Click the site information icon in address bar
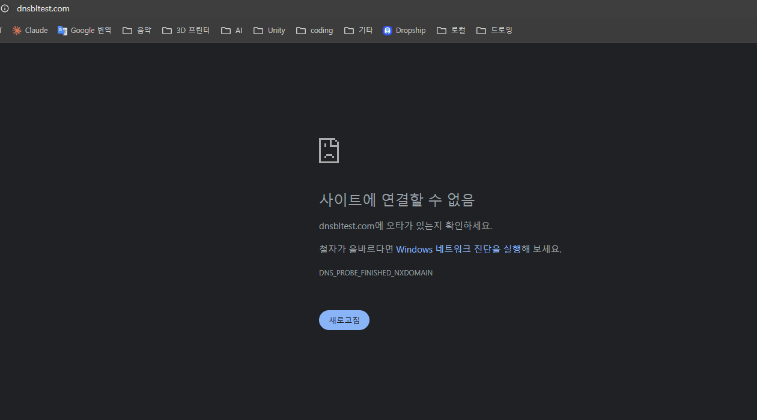This screenshot has width=757, height=420. tap(5, 8)
